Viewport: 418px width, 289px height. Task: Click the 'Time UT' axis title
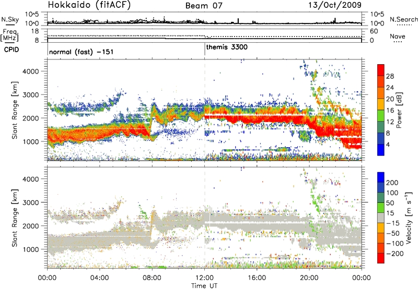[204, 286]
